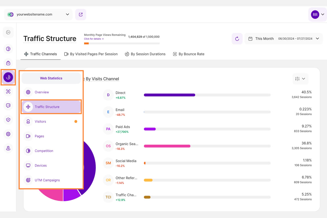Expand the yourwebsitename.com website selector
Image resolution: width=327 pixels, height=218 pixels.
(x=38, y=14)
